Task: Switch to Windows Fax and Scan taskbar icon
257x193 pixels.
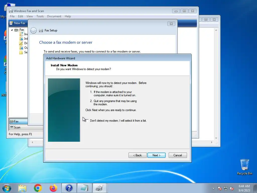Action: click(x=100, y=188)
